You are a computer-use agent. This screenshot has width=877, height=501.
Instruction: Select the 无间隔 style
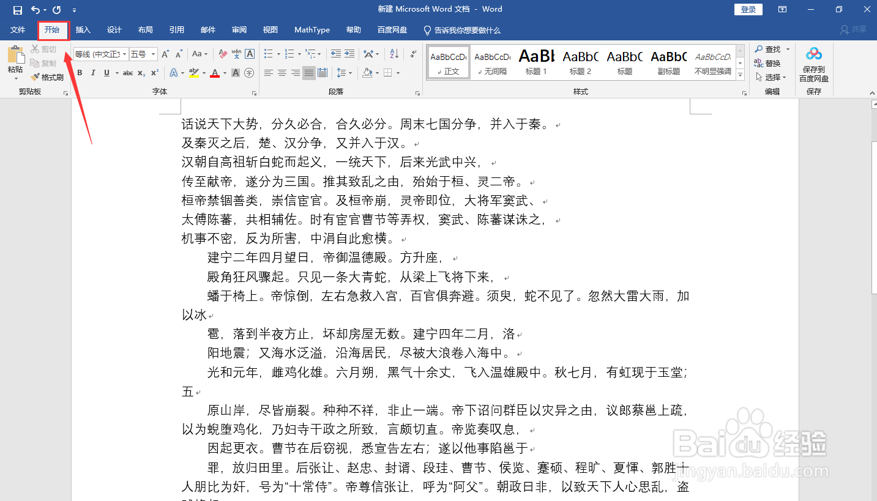pyautogui.click(x=493, y=62)
